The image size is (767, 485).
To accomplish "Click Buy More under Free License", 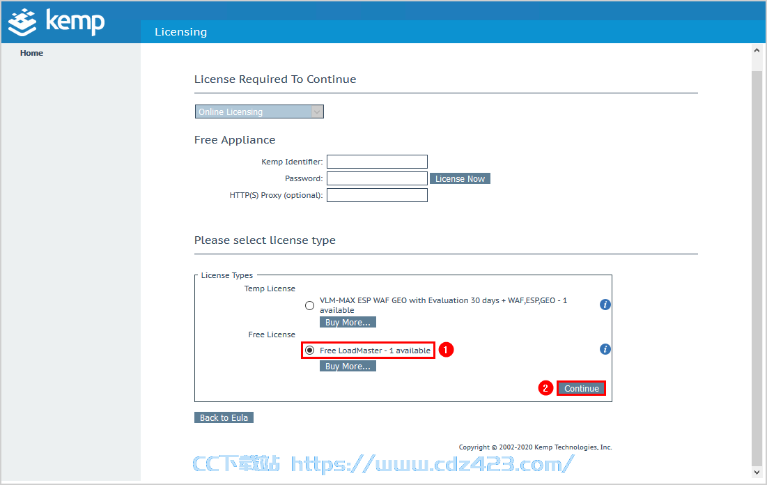I will 348,366.
